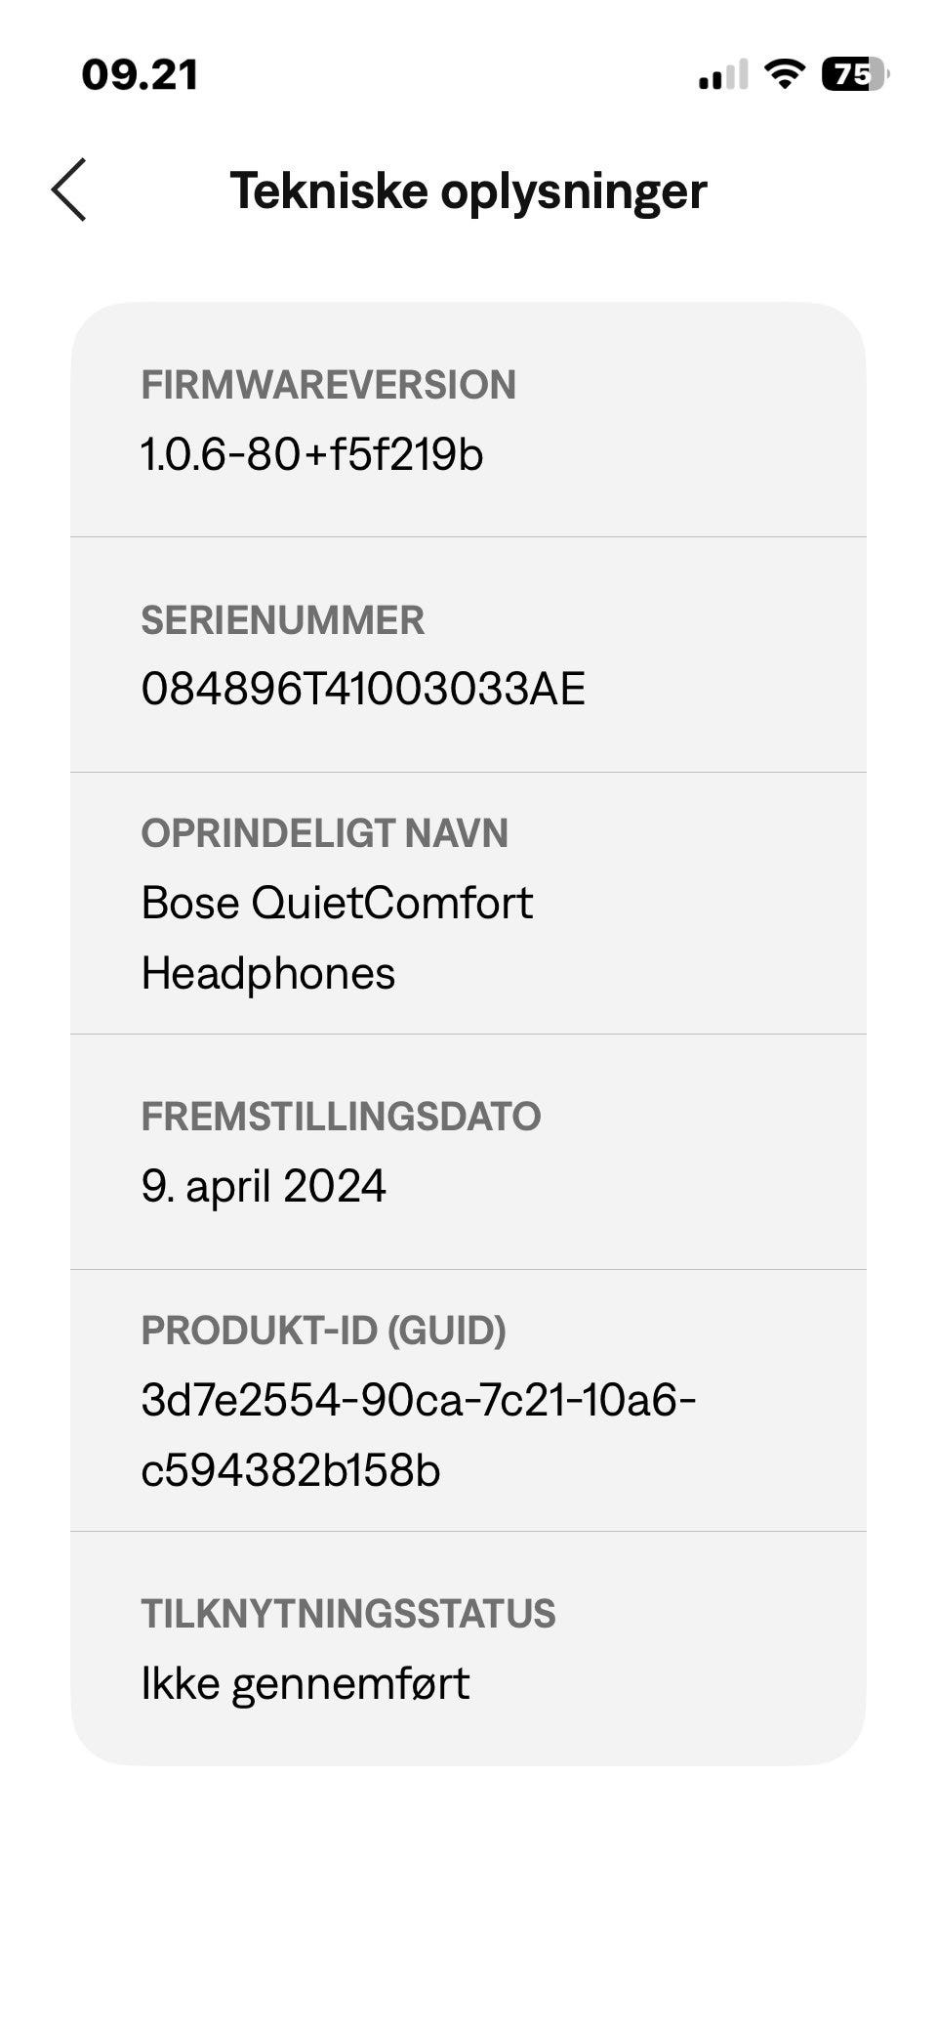Select the Fremstillingsdato label
Screen dimensions: 937x2031
click(x=341, y=1117)
